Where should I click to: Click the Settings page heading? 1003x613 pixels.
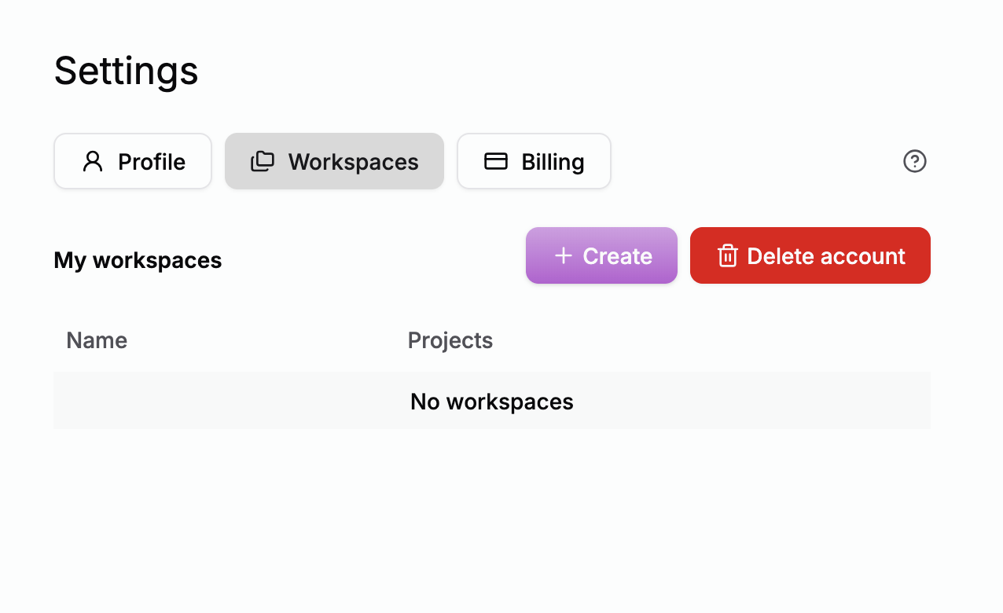point(126,71)
